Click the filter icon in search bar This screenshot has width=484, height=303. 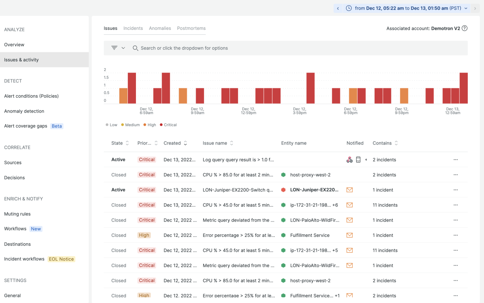point(114,48)
